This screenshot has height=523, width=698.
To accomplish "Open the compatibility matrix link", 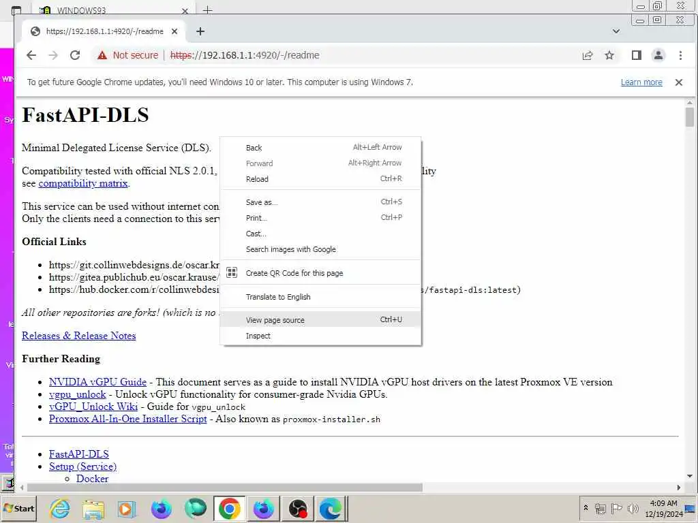I will pyautogui.click(x=83, y=183).
